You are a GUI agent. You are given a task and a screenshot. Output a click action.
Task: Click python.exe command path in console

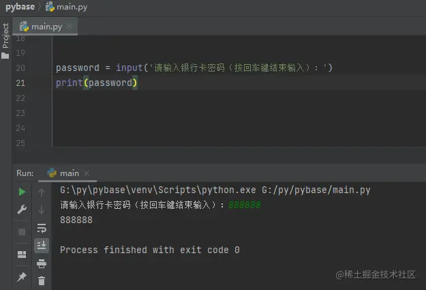point(158,190)
